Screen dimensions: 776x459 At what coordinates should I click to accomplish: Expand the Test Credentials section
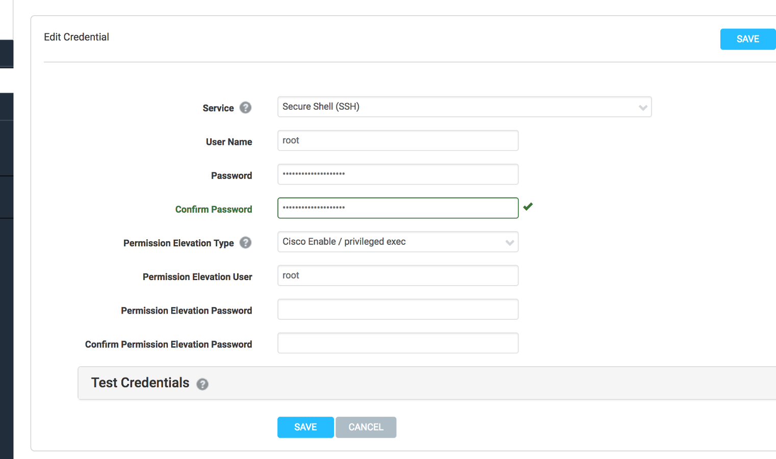pos(140,383)
